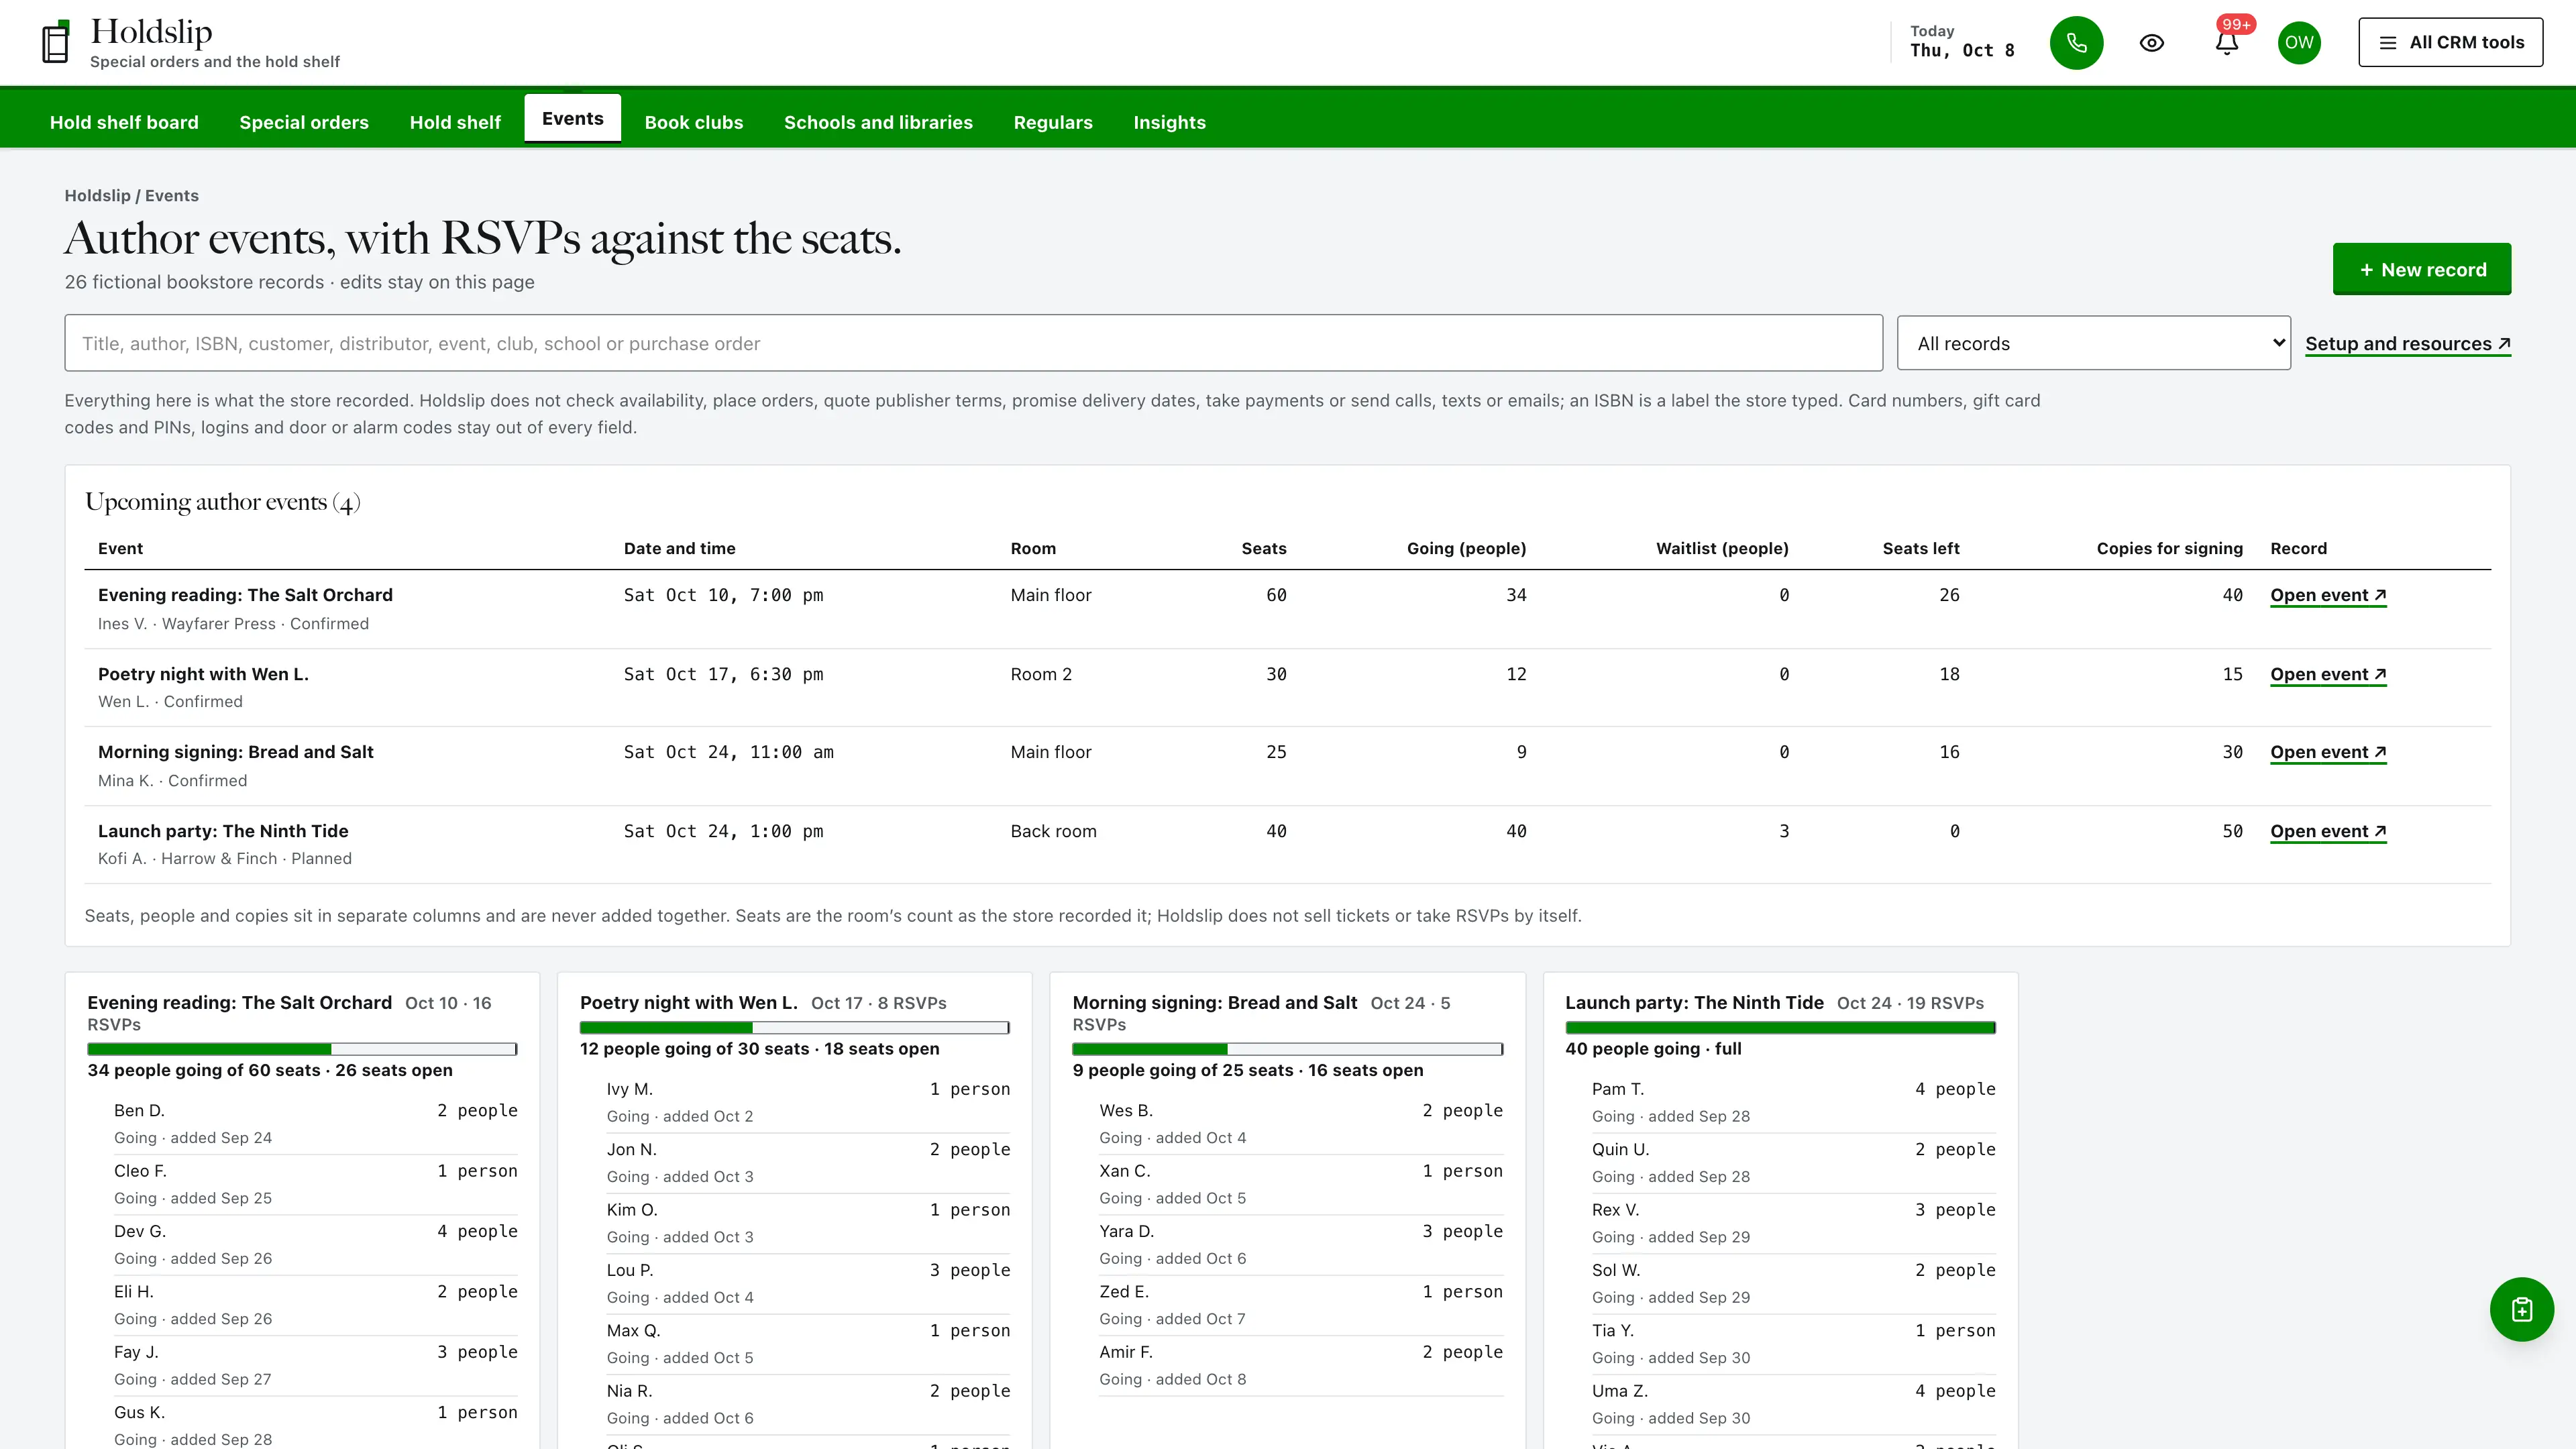Select RSVP entry 'Yara D.'
Image resolution: width=2576 pixels, height=1449 pixels.
point(1301,1244)
